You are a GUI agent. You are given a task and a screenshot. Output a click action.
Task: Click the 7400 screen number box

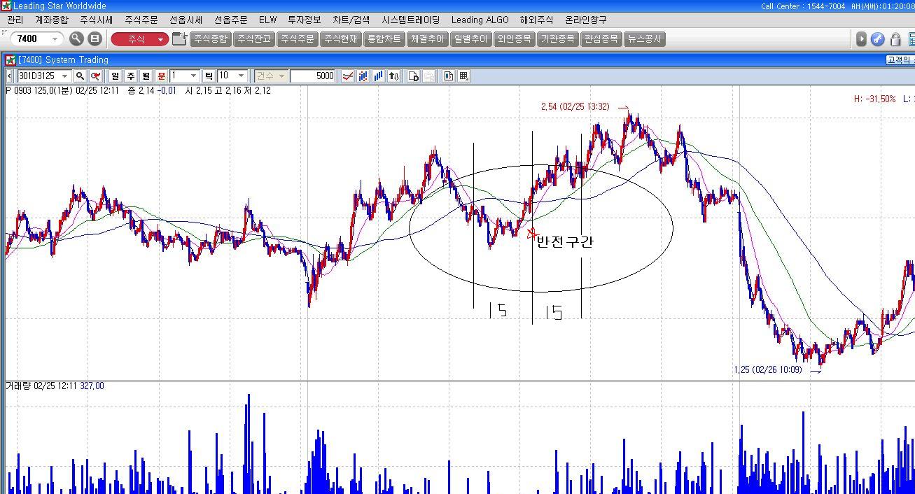(32, 39)
